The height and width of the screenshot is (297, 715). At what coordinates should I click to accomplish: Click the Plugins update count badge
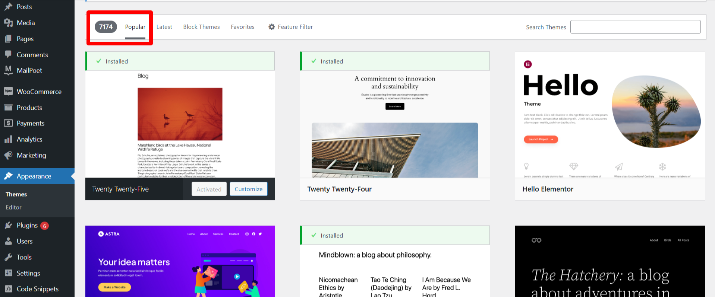44,226
